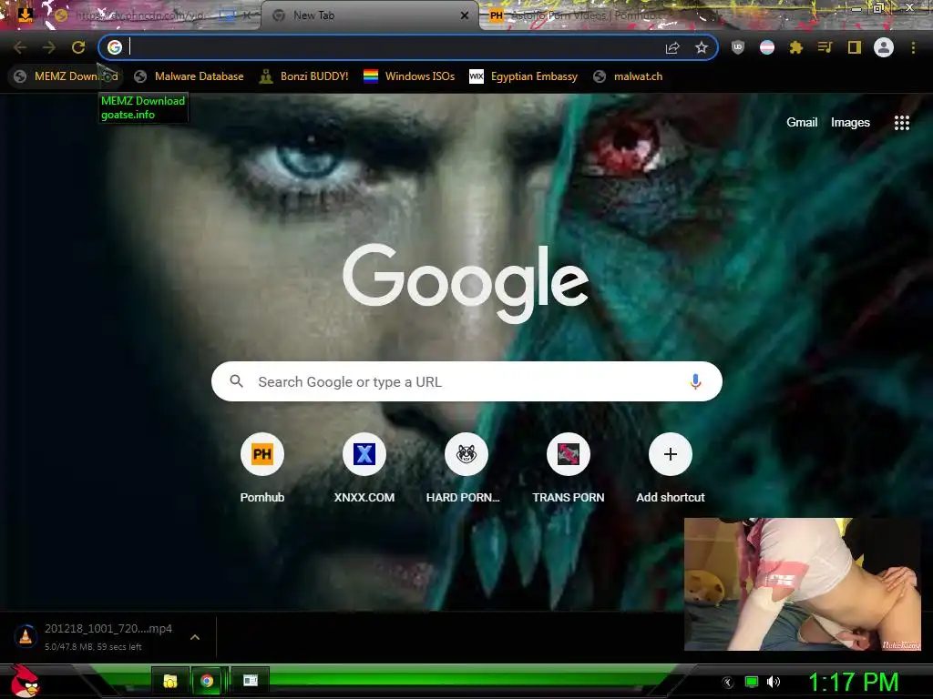
Task: Toggle the side panel icon
Action: point(855,47)
